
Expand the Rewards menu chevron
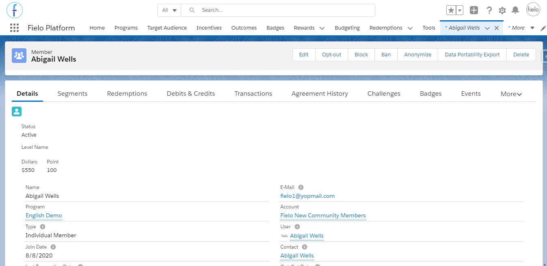click(x=322, y=28)
